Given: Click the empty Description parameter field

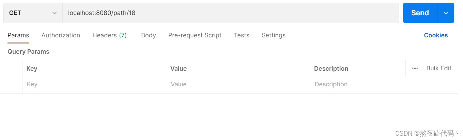Looking at the screenshot, I should [x=384, y=84].
